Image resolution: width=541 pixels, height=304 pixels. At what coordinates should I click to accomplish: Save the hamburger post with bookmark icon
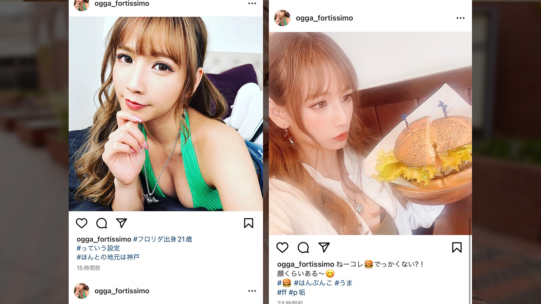(x=457, y=248)
